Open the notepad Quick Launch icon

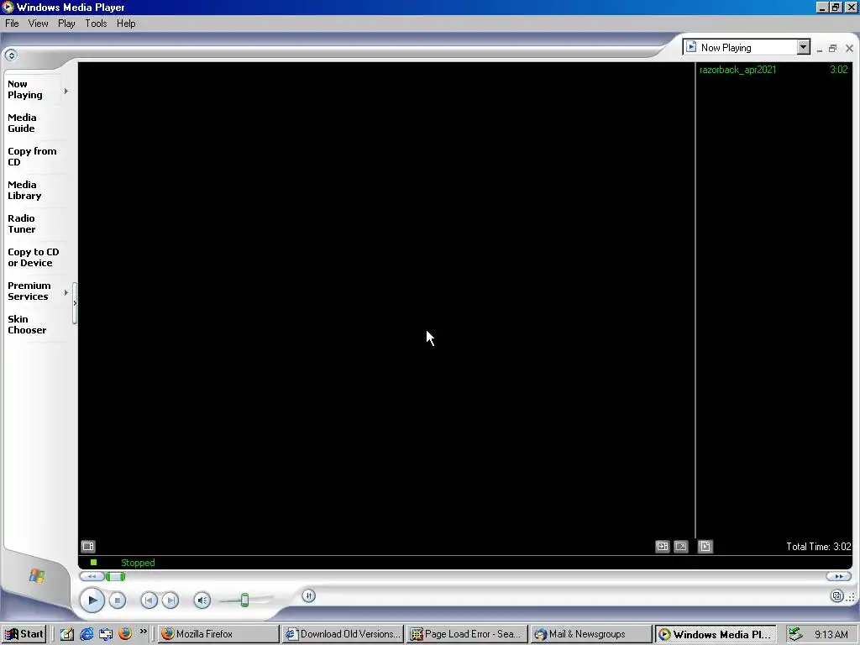click(x=67, y=634)
